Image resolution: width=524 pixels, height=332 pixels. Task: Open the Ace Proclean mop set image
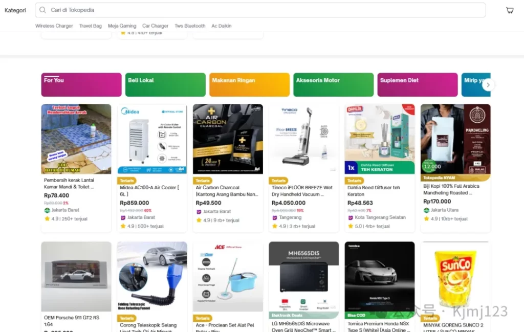click(228, 277)
